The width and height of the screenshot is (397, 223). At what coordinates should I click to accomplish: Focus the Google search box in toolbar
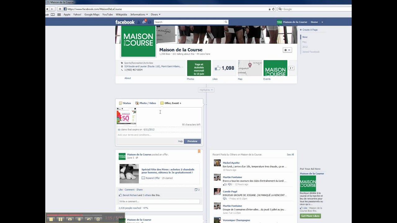(x=314, y=9)
